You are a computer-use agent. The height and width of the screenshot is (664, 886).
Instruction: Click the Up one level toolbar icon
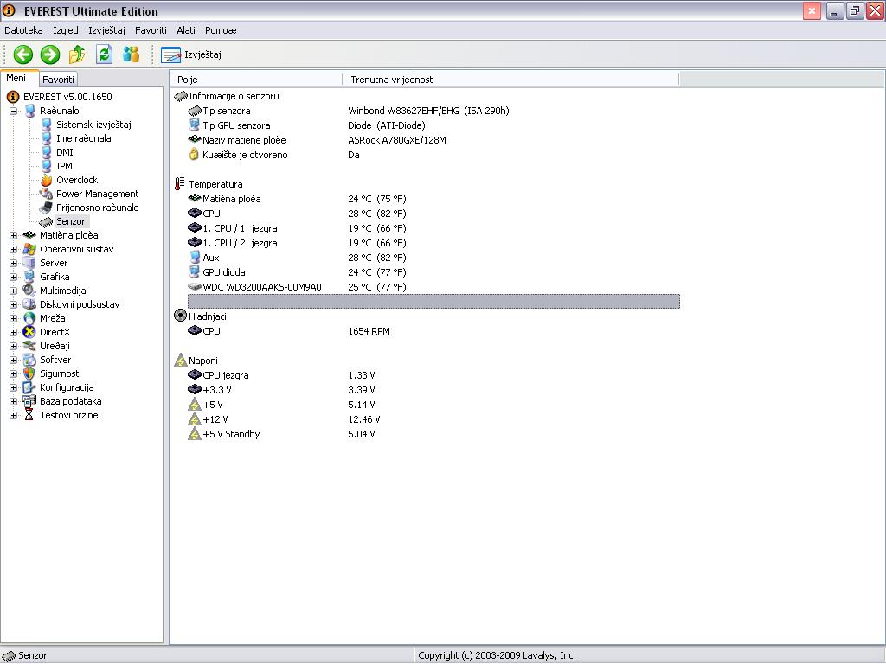77,54
